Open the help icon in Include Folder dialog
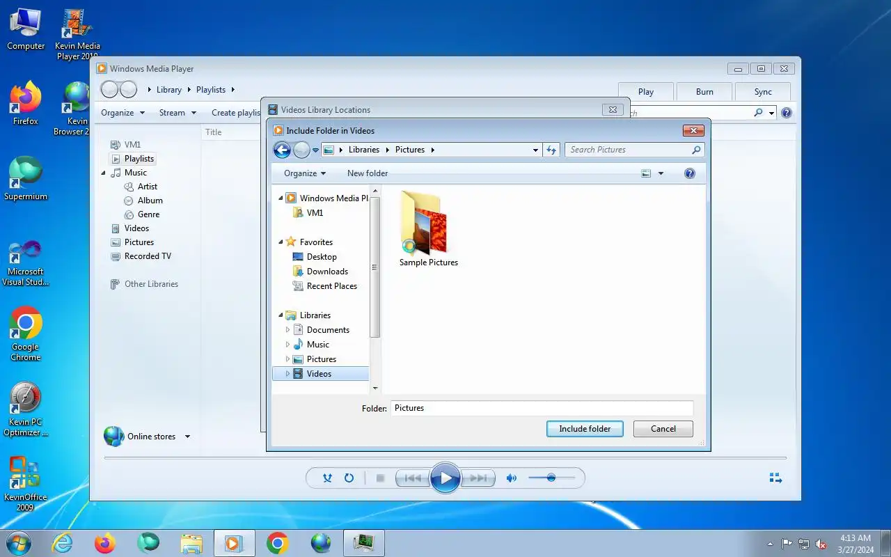 click(x=690, y=173)
